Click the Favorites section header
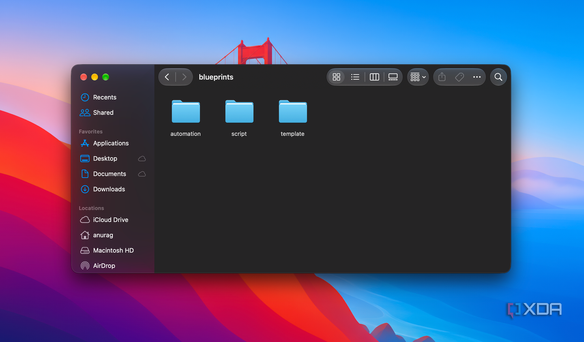 coord(91,131)
